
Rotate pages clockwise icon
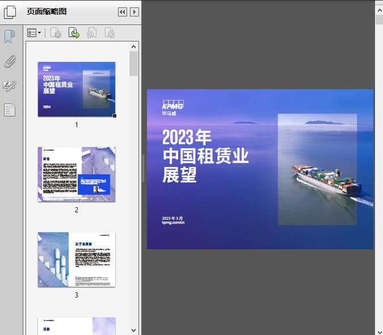point(110,33)
